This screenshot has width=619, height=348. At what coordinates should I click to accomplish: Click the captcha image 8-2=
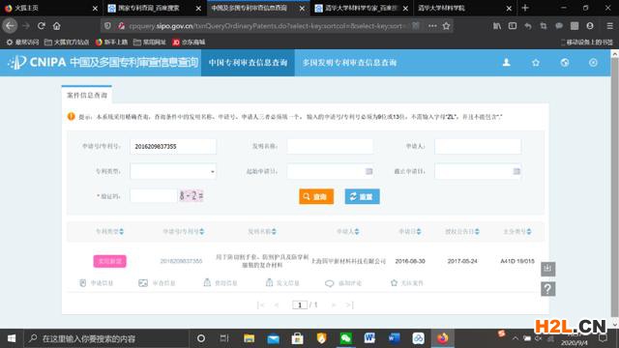(192, 195)
